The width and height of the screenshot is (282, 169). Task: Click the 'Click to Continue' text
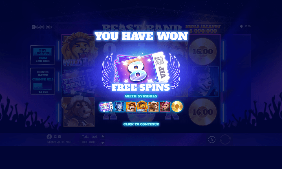click(x=141, y=124)
